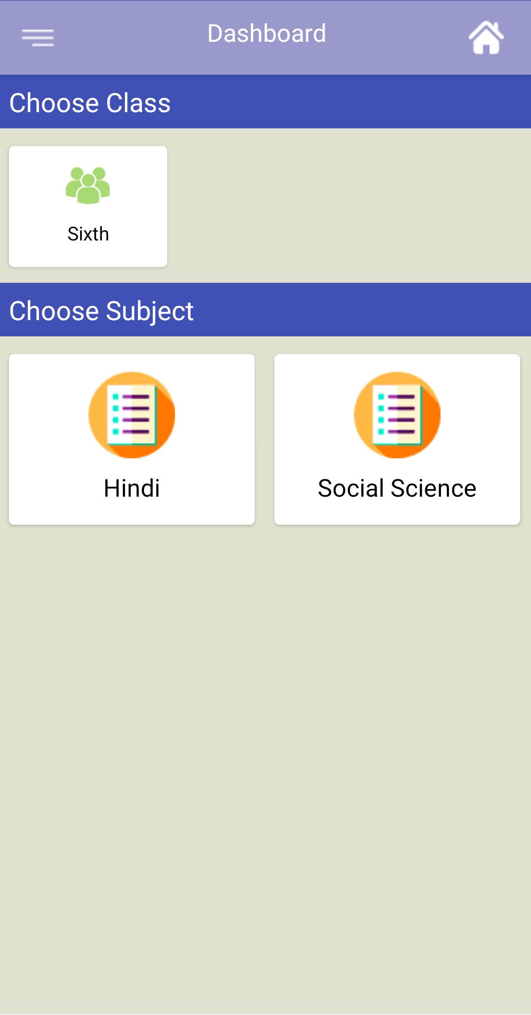531x1015 pixels.
Task: Click the "Choose Class" heading text
Action: click(x=90, y=103)
